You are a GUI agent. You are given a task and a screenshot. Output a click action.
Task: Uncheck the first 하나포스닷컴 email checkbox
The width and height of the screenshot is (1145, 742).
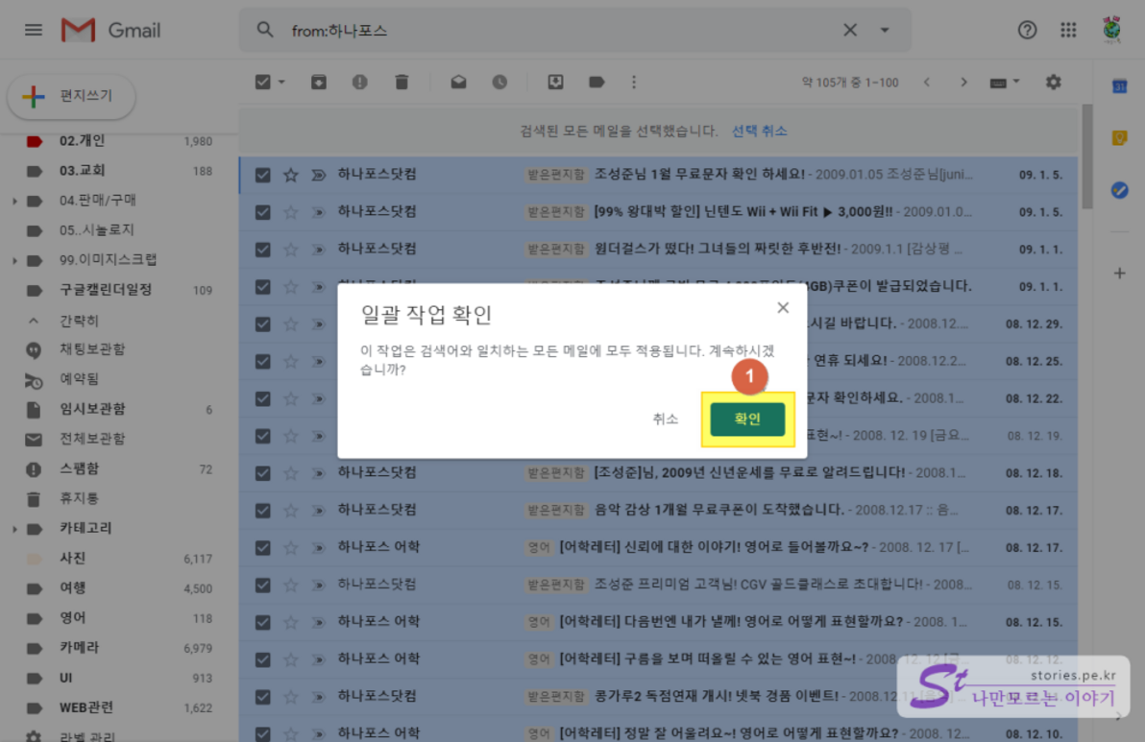[263, 175]
